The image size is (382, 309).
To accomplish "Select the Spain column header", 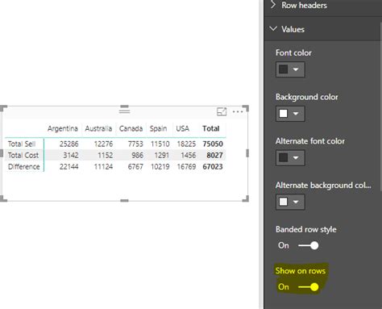I will pyautogui.click(x=158, y=128).
